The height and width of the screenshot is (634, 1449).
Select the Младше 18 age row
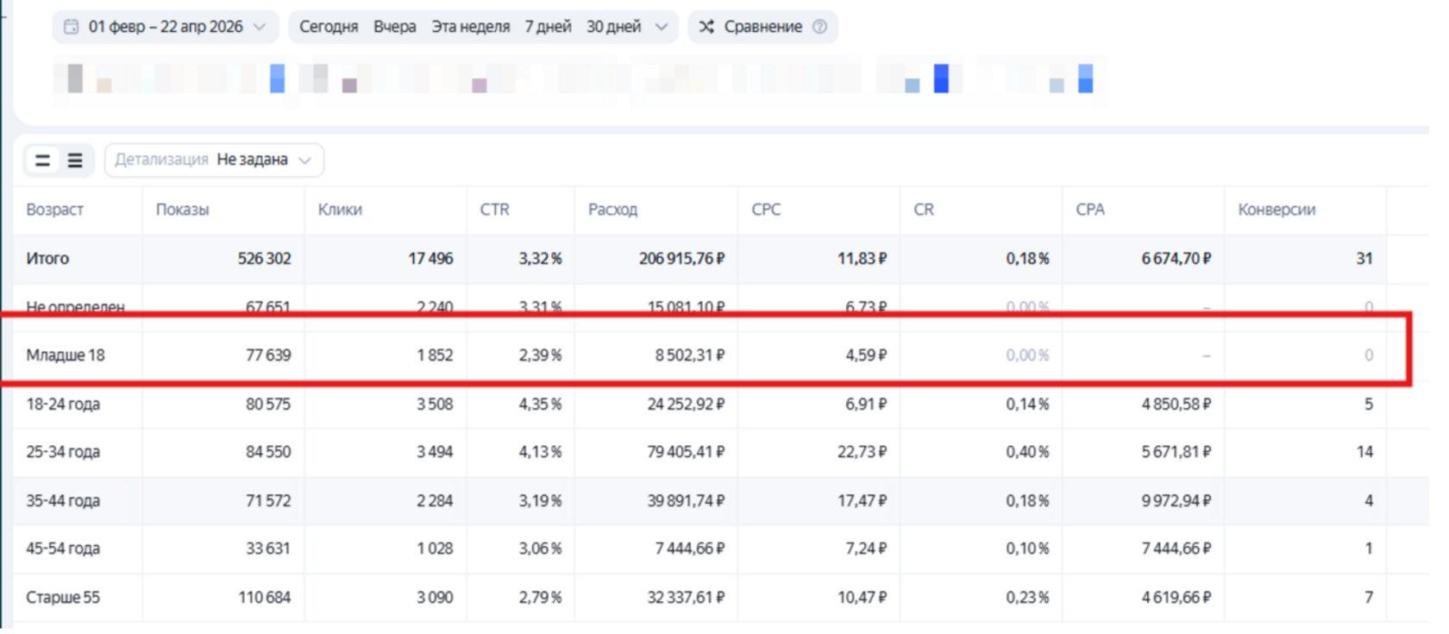(x=700, y=355)
